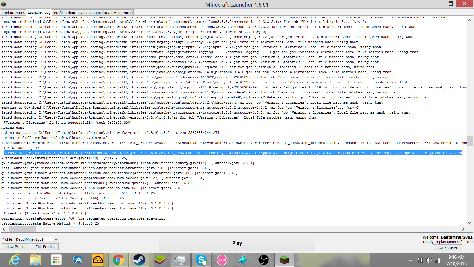Open BlueStacks from taskbar

coord(160,260)
